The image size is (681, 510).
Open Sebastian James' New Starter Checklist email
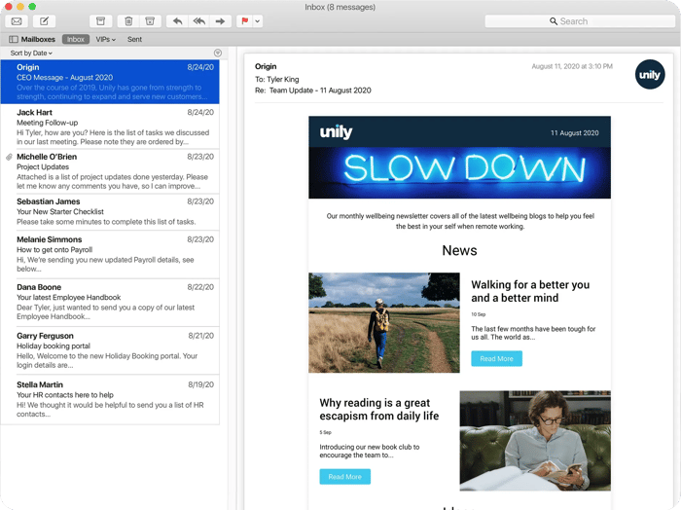tap(110, 211)
